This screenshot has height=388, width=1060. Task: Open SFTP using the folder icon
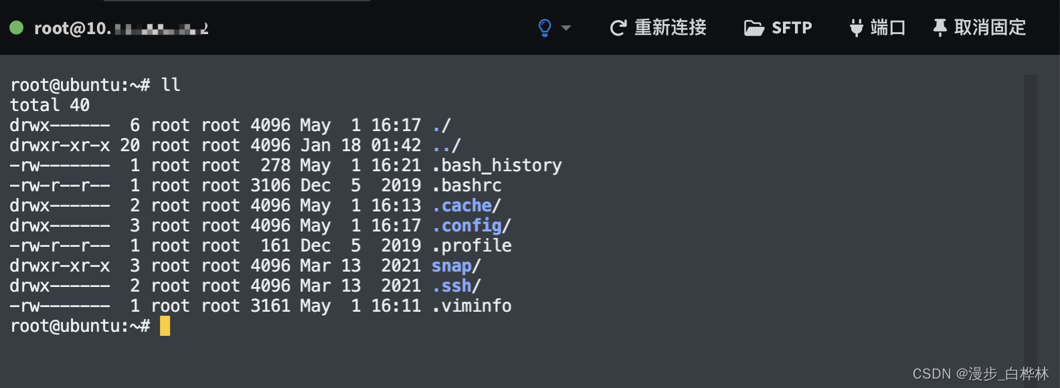click(x=754, y=27)
